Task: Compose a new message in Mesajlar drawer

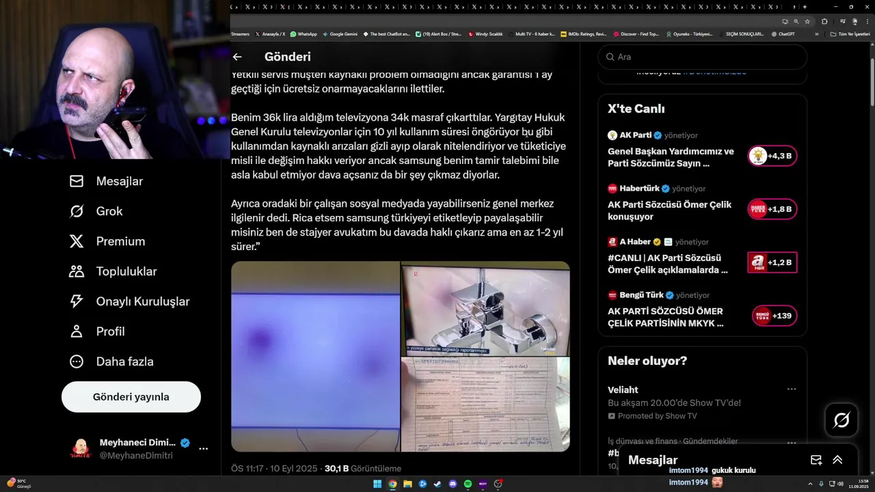Action: [816, 460]
